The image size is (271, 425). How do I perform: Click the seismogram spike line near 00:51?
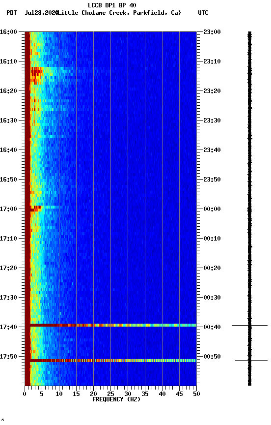click(251, 360)
